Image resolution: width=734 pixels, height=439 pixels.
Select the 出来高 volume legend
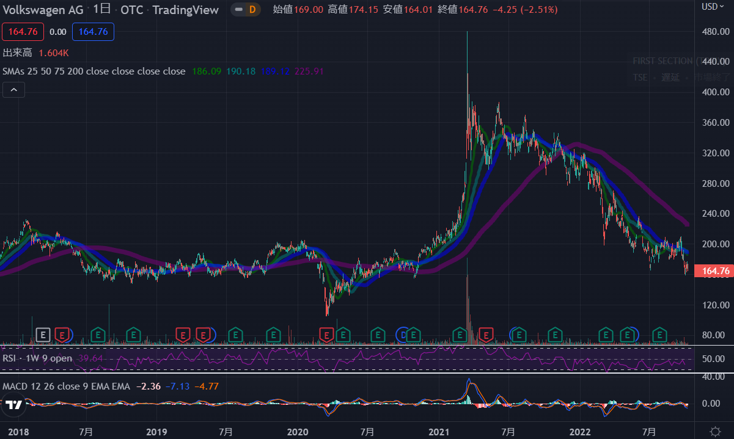tap(18, 53)
